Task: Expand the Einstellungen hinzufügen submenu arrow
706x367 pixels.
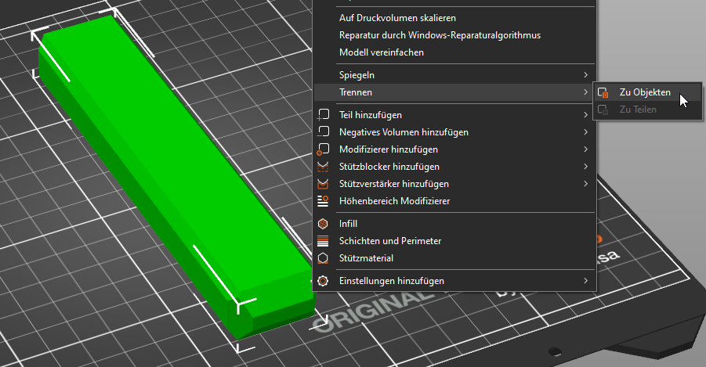Action: click(x=585, y=281)
